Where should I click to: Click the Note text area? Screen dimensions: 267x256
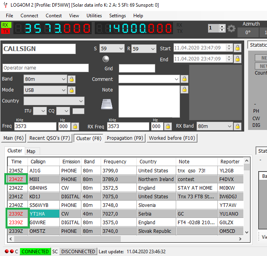[149, 101]
